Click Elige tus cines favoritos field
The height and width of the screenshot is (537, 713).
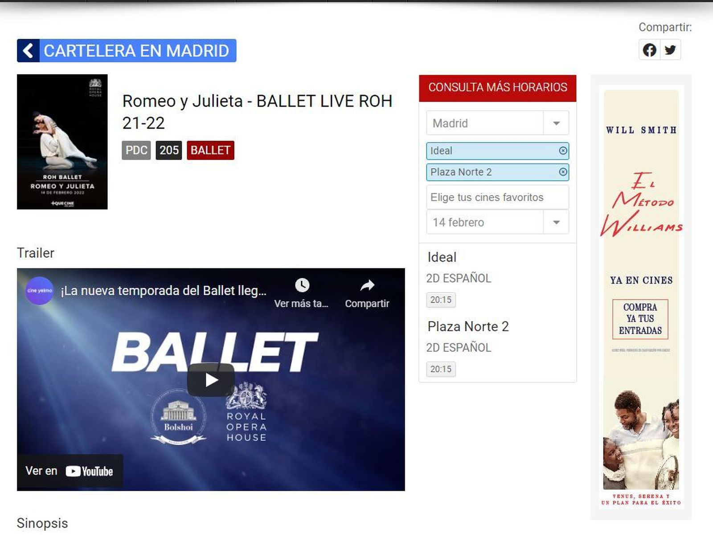tap(497, 197)
